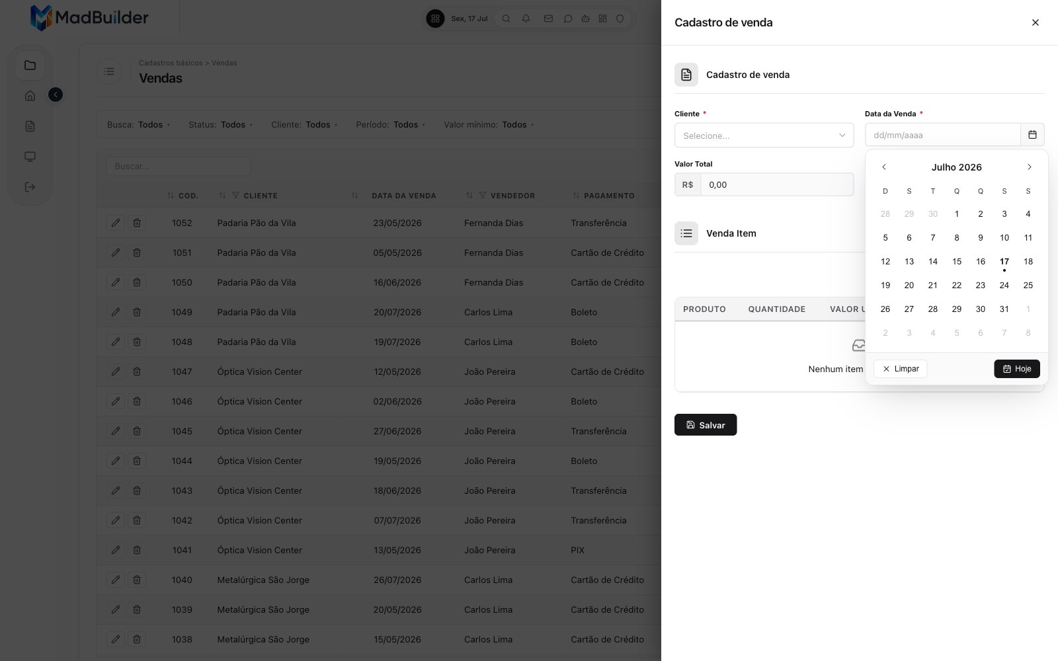Viewport: 1058px width, 661px height.
Task: Expand the Cliente Selecione dropdown
Action: (x=764, y=136)
